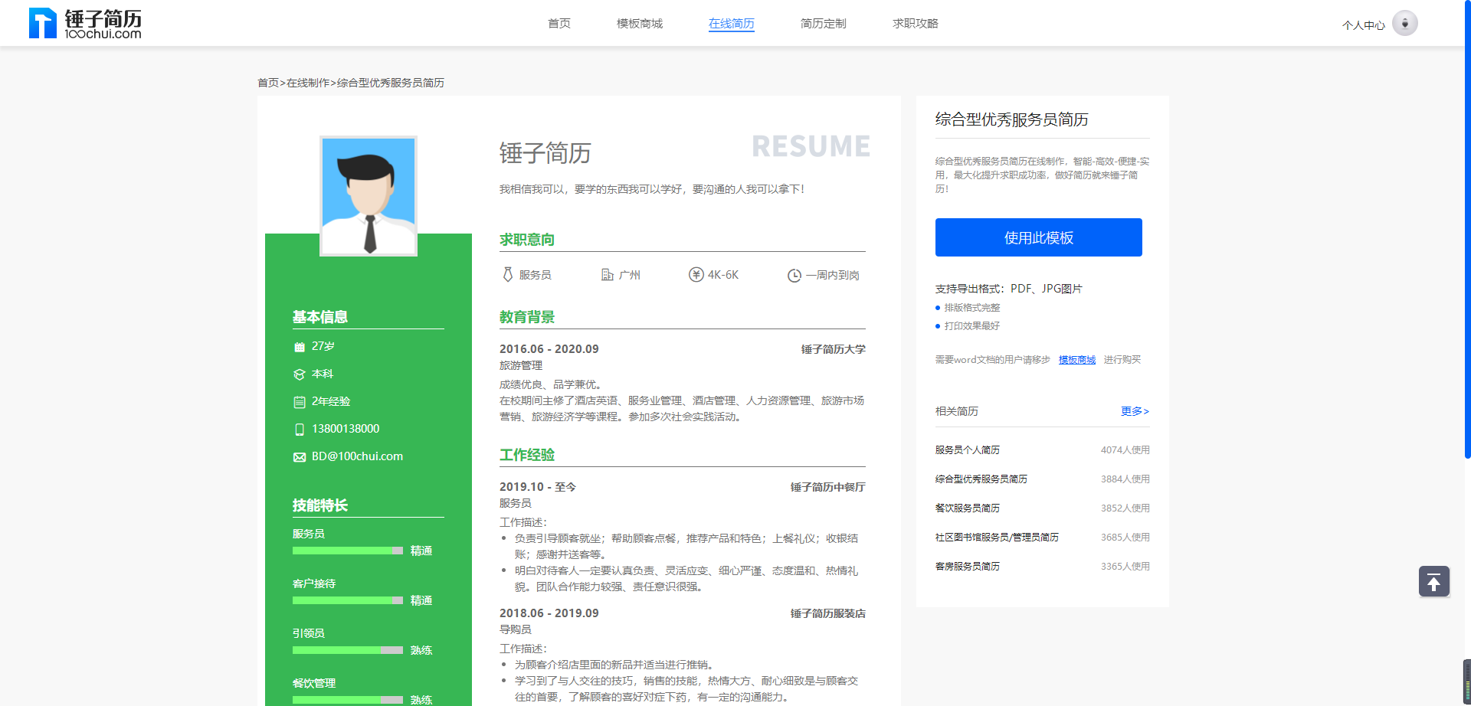Click the building icon beside 广州
The width and height of the screenshot is (1471, 706).
coord(608,275)
